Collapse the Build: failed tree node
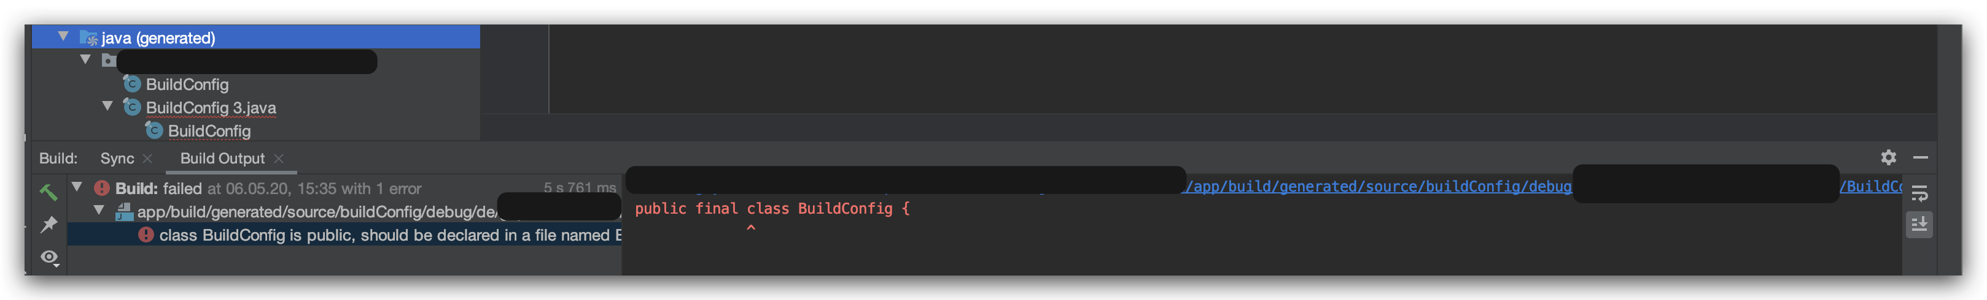 [77, 187]
